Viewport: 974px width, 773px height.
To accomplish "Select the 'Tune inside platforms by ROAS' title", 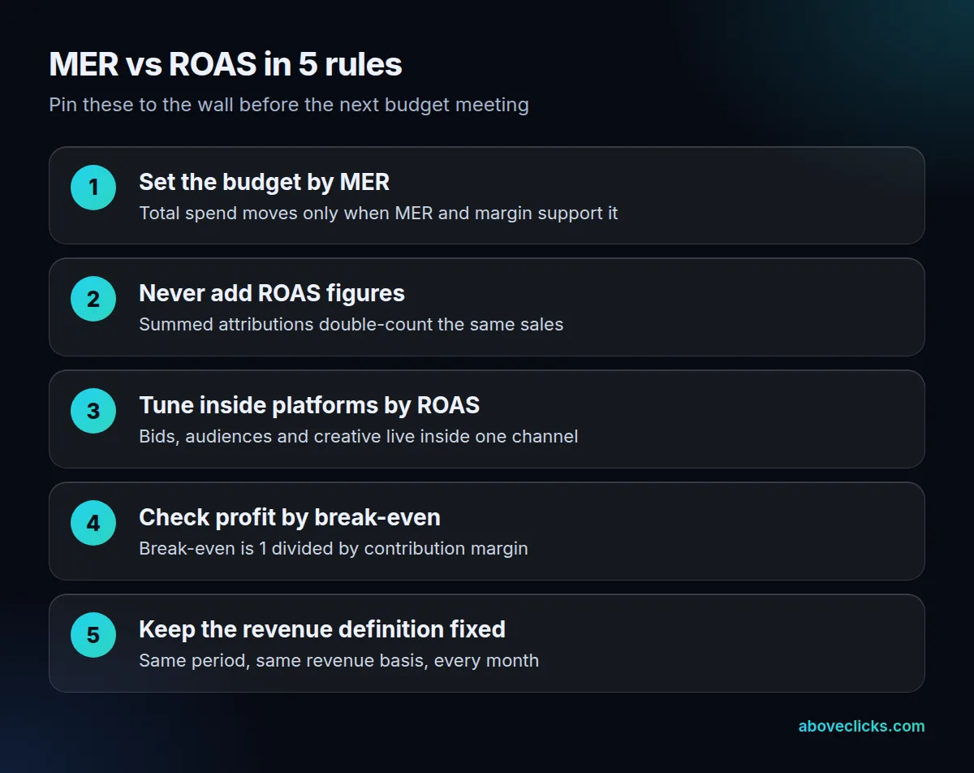I will tap(309, 405).
